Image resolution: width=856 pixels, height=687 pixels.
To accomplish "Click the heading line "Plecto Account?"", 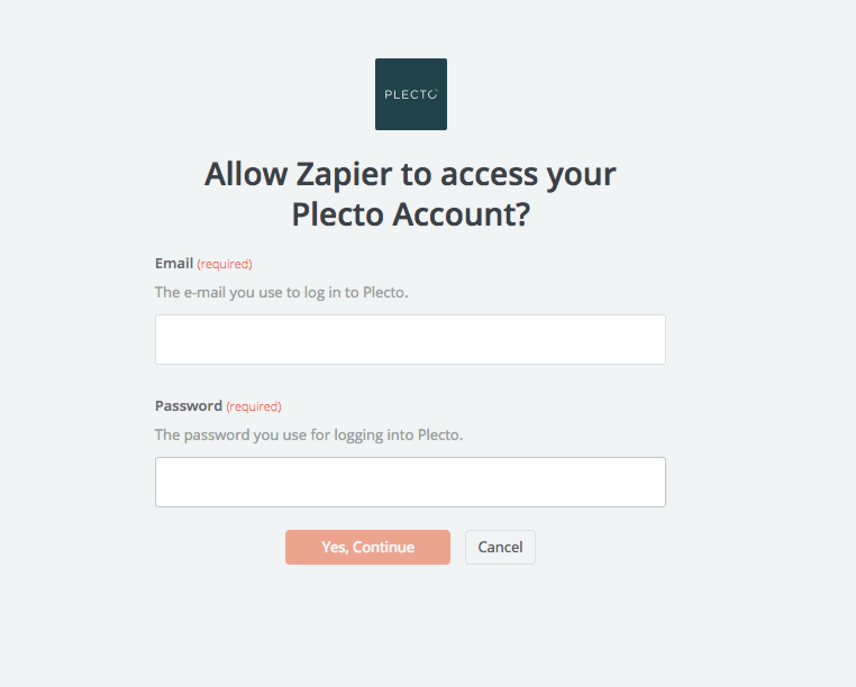I will pos(411,214).
